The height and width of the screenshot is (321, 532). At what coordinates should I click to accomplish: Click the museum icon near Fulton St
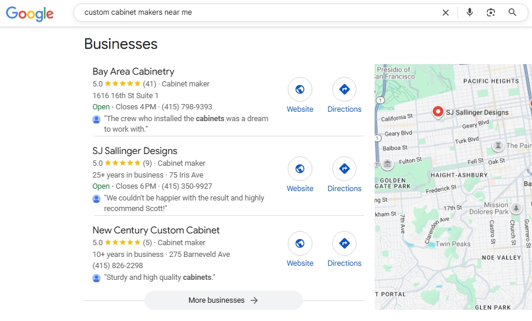tap(388, 164)
